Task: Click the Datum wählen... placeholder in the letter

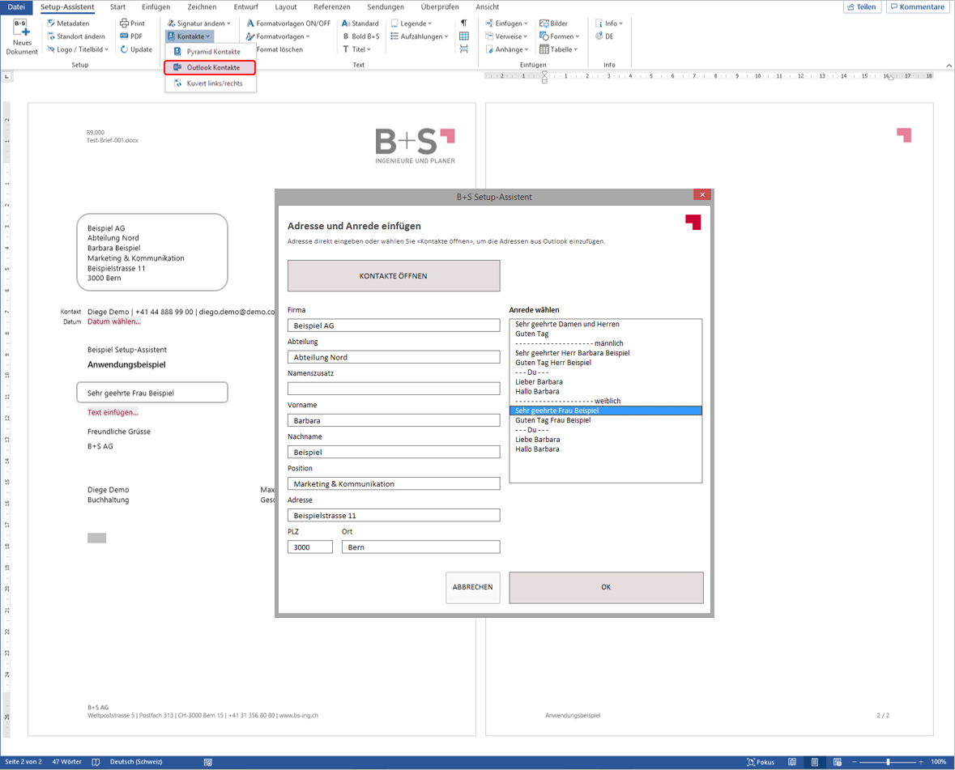Action: (x=114, y=322)
